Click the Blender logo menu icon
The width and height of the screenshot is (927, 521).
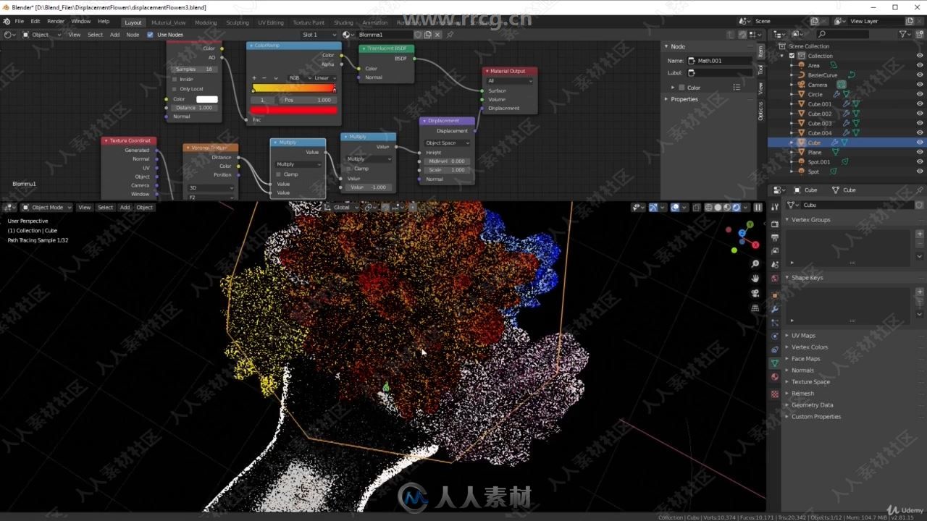pos(7,21)
